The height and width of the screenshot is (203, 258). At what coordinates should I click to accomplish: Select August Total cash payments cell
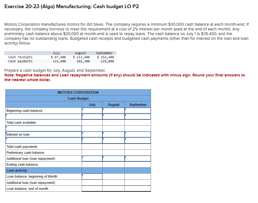pyautogui.click(x=114, y=147)
